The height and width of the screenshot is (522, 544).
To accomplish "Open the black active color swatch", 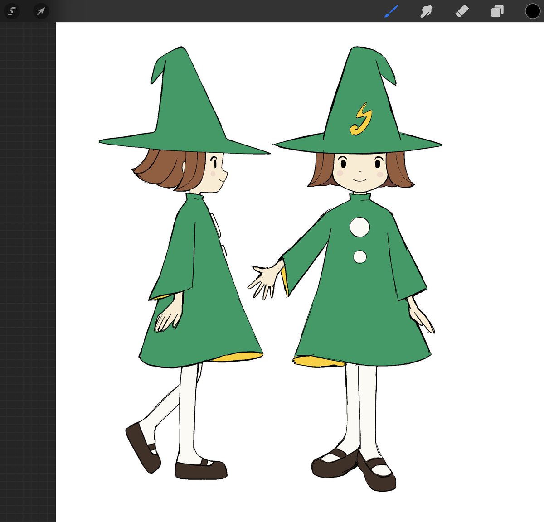I will (533, 11).
